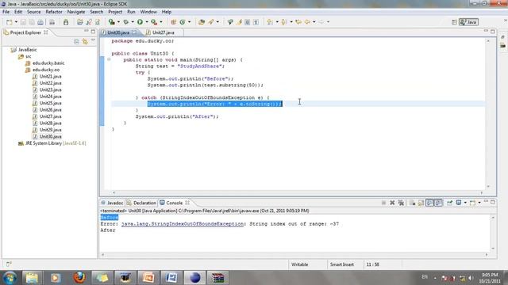Click the Open Type toolbar icon
508x285 pixels.
(202, 22)
